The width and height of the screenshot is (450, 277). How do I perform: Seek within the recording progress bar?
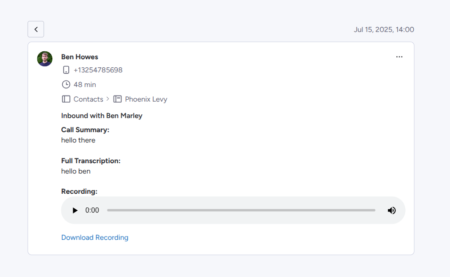click(241, 210)
